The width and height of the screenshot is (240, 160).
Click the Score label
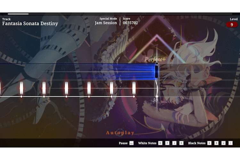tap(127, 19)
